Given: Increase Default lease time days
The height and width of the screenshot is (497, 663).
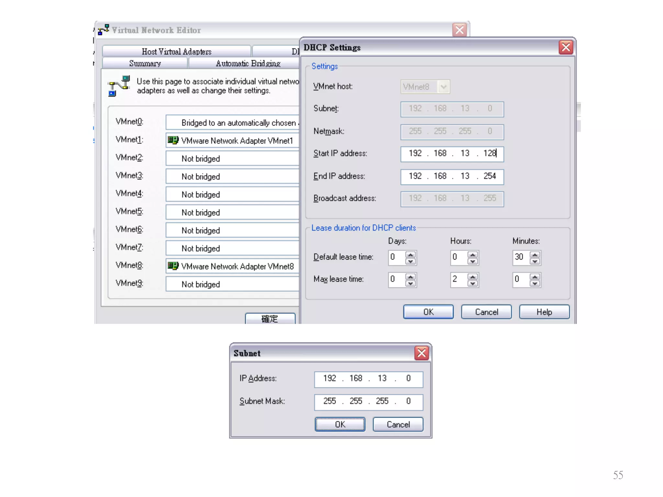Looking at the screenshot, I should [410, 255].
